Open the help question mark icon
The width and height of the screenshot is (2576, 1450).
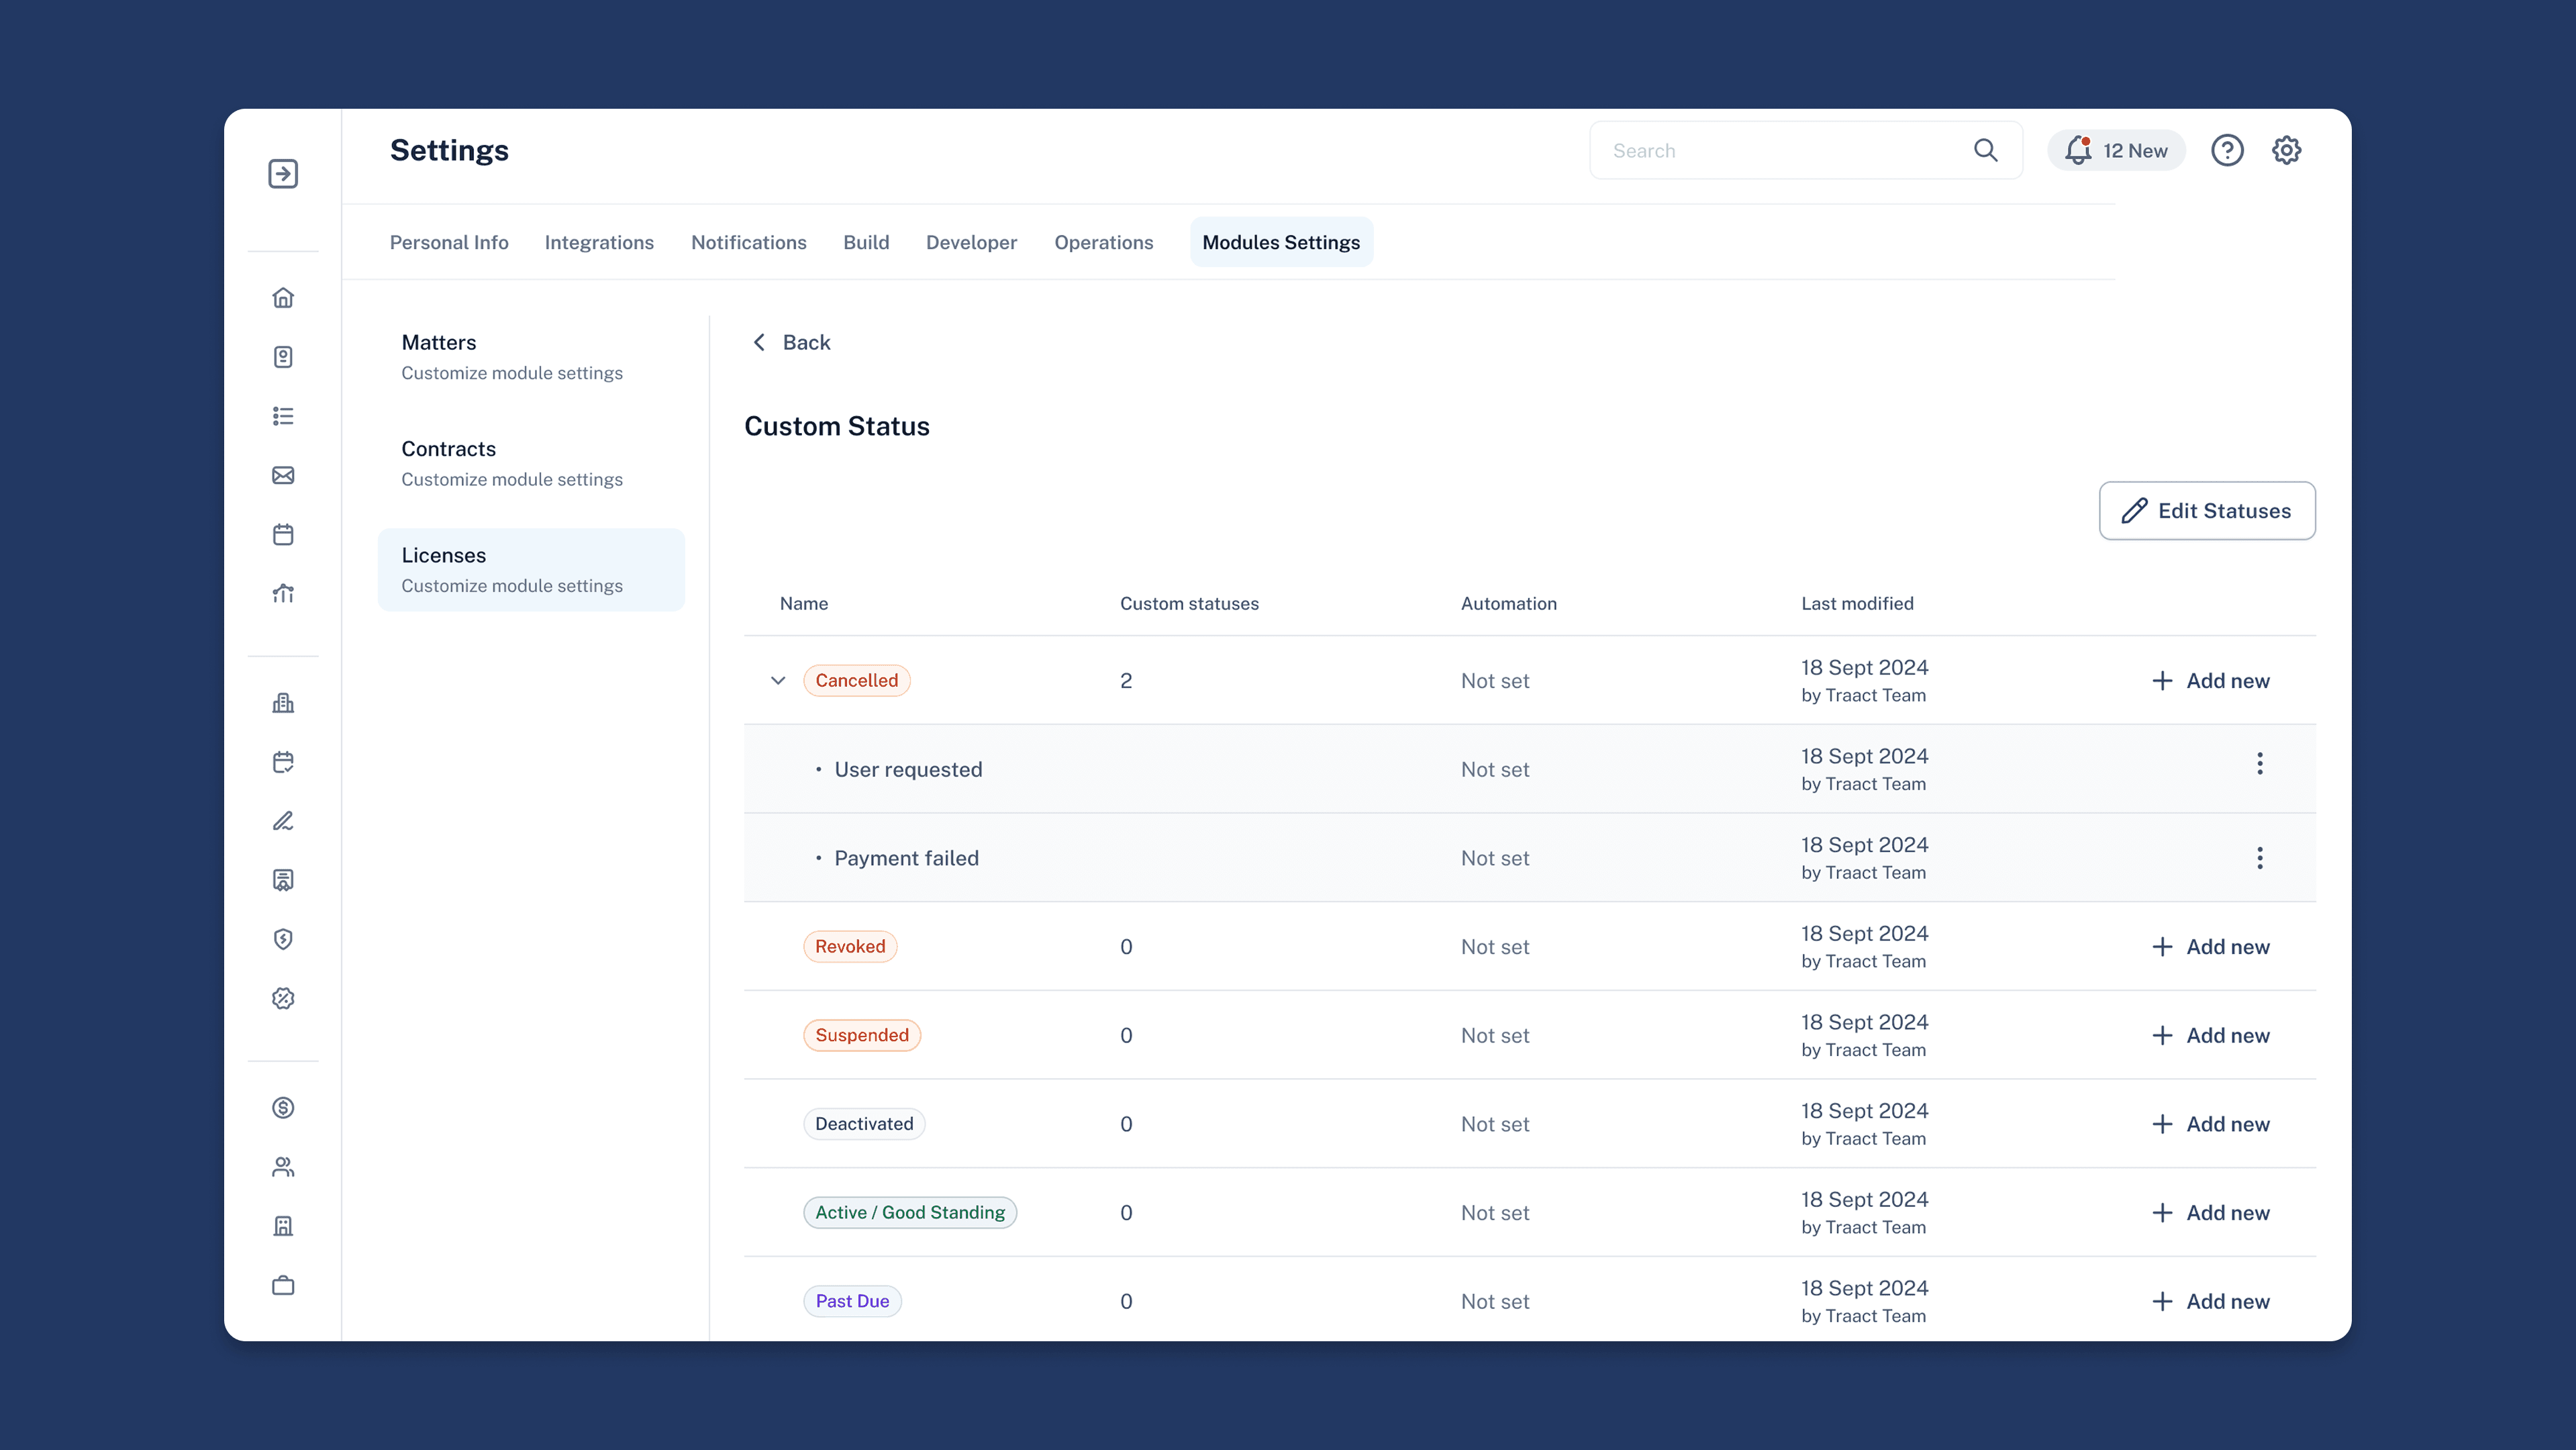point(2226,150)
